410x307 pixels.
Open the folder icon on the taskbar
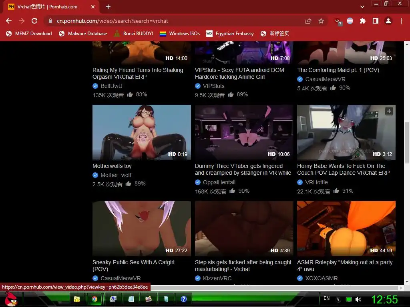76,299
